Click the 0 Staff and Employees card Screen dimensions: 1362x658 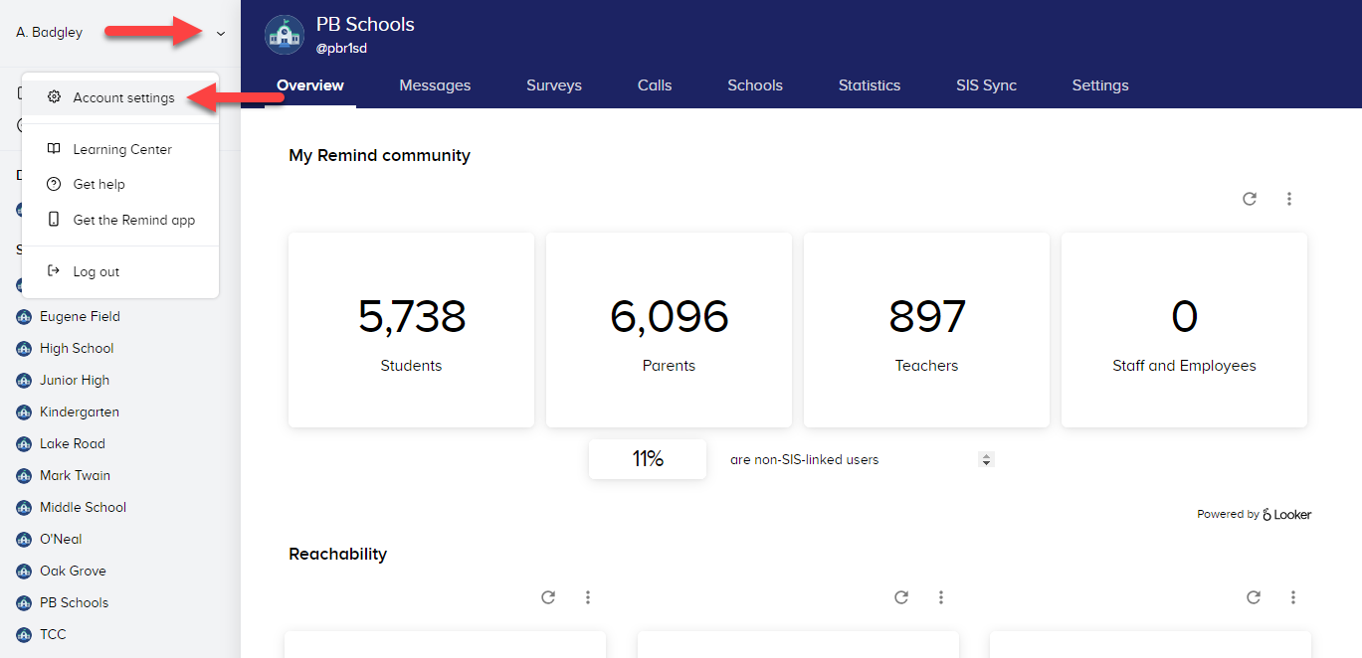(1184, 330)
